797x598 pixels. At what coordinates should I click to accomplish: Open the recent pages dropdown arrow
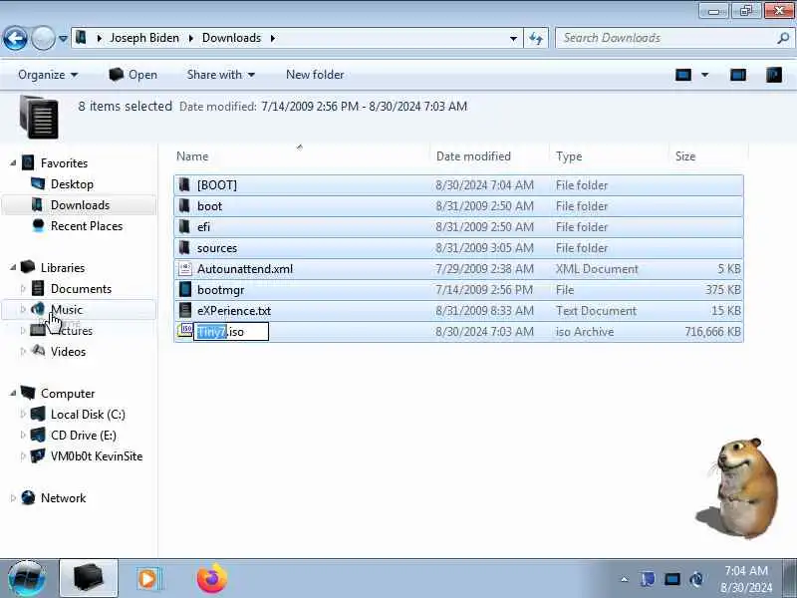tap(63, 38)
